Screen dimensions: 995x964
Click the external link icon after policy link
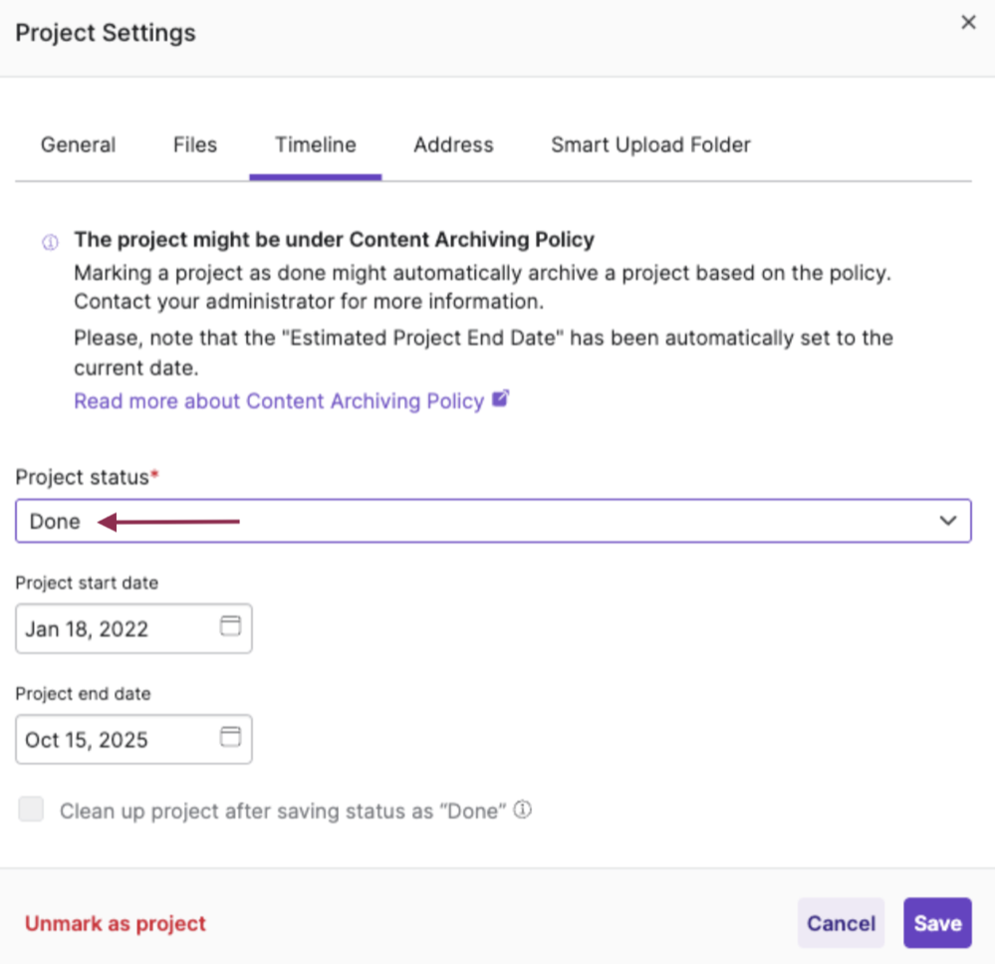(x=501, y=397)
